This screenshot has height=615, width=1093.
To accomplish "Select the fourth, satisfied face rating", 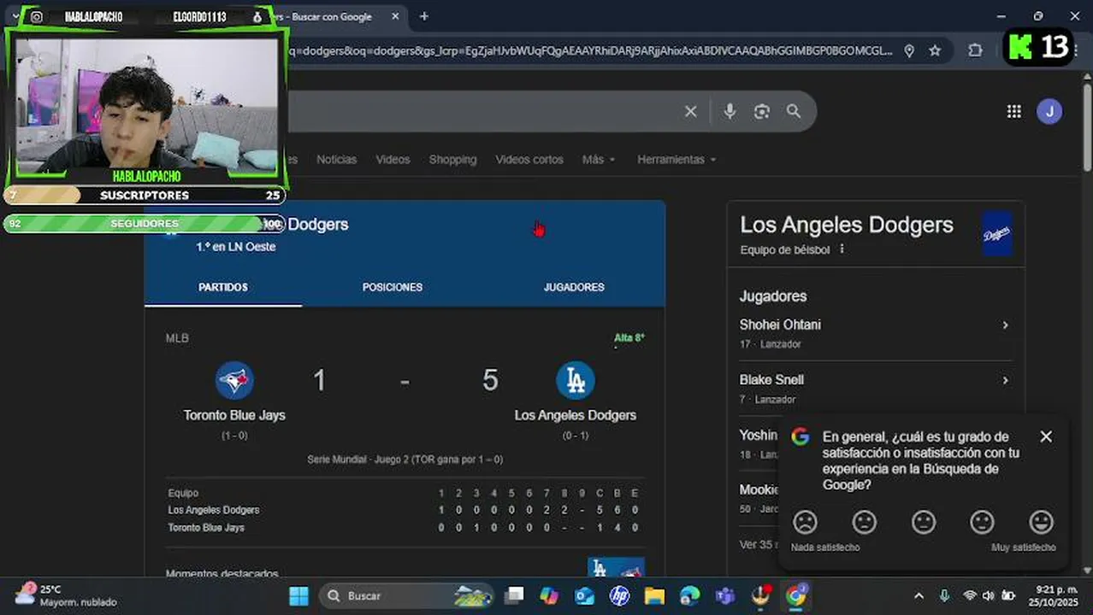I will click(x=983, y=521).
